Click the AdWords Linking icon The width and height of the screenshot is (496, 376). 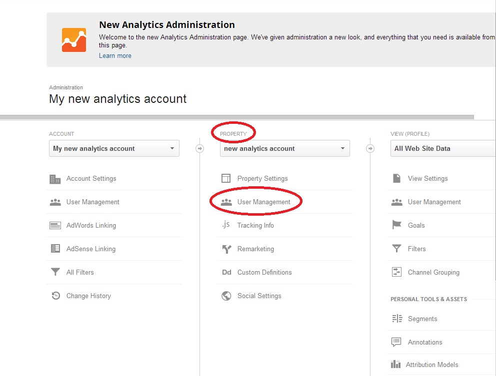pos(55,226)
